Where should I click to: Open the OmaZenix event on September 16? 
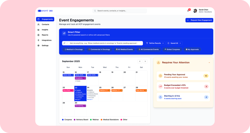pos(80,78)
